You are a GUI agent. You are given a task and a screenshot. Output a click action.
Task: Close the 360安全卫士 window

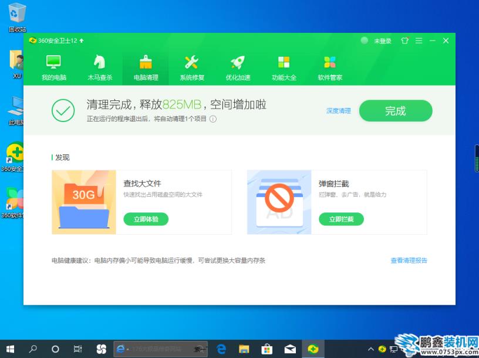coord(446,40)
